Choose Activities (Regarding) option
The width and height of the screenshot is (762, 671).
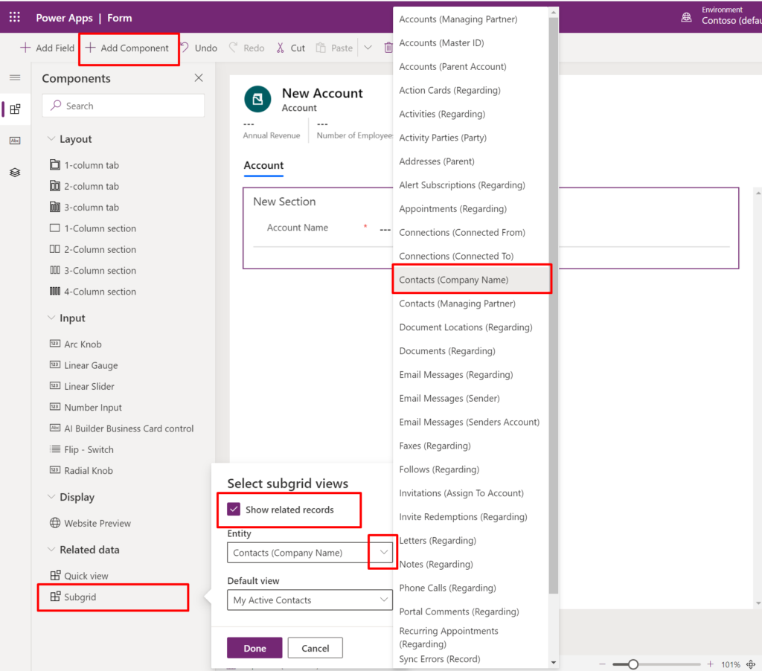point(471,114)
